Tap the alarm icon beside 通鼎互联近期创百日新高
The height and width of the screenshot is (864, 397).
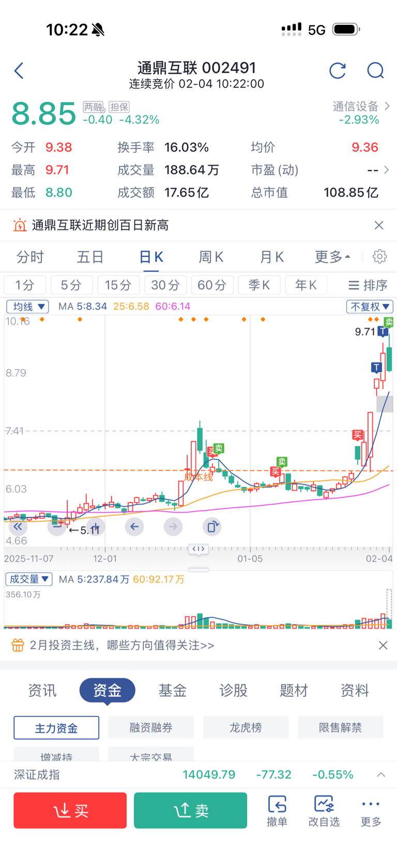20,225
